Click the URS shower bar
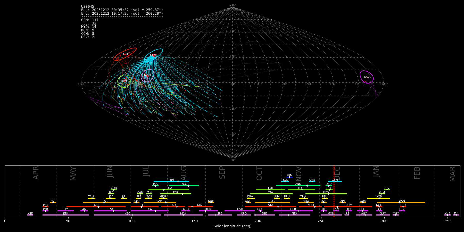The width and height of the screenshot is (464, 232). [x=347, y=215]
